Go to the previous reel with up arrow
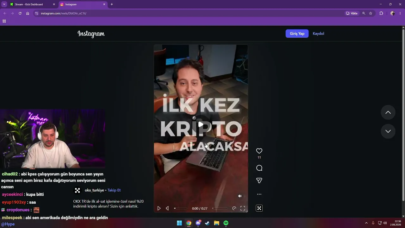This screenshot has height=228, width=405. (x=388, y=112)
